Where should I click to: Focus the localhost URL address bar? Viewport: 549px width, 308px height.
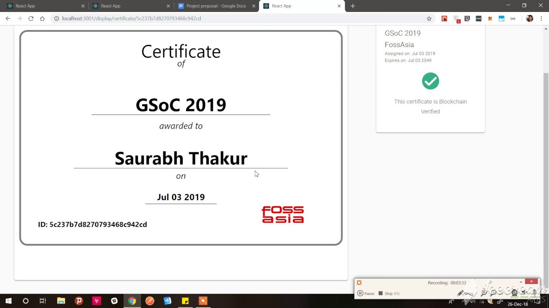pyautogui.click(x=240, y=18)
